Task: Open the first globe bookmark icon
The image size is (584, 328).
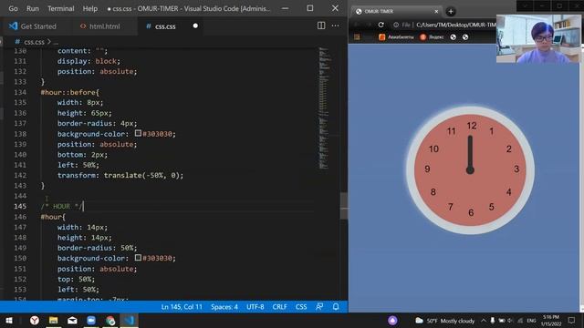Action: pyautogui.click(x=453, y=36)
